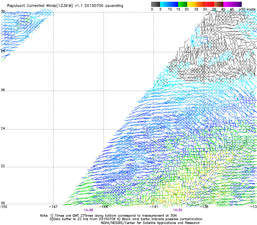Image resolution: width=257 pixels, height=225 pixels.
Task: Click the green 15-20 knots legend segment
Action: (183, 4)
